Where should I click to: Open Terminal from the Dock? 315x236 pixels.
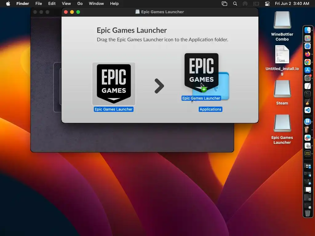pos(308,94)
